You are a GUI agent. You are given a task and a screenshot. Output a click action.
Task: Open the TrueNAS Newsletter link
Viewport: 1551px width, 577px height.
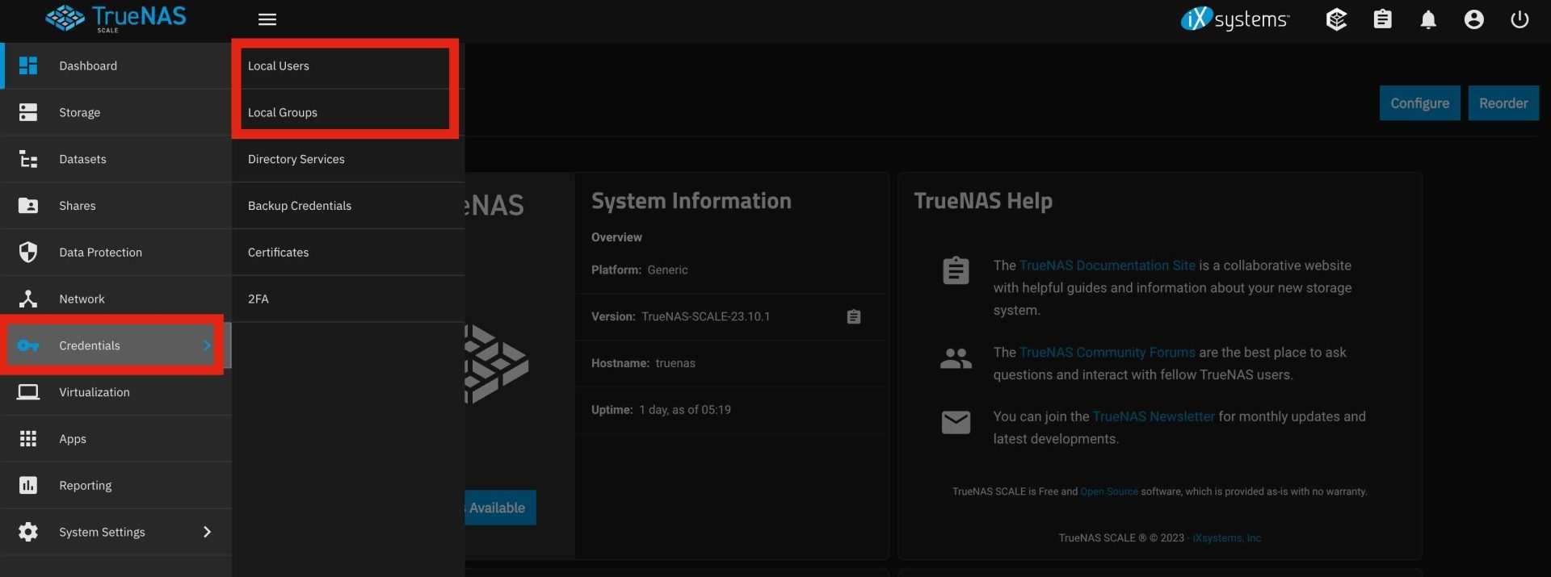click(x=1153, y=416)
